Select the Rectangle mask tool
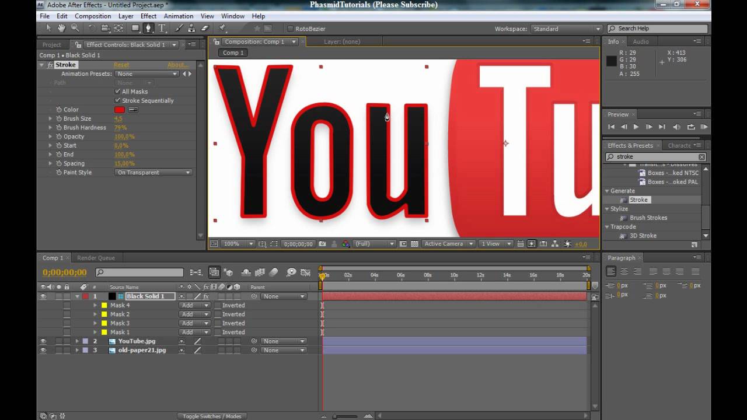This screenshot has height=420, width=747. coord(135,28)
